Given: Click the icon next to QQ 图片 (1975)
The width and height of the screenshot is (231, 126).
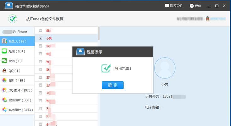Looking at the screenshot, I should (4, 90).
